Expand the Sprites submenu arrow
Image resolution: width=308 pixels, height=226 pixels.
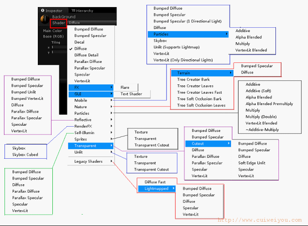tap(111, 139)
